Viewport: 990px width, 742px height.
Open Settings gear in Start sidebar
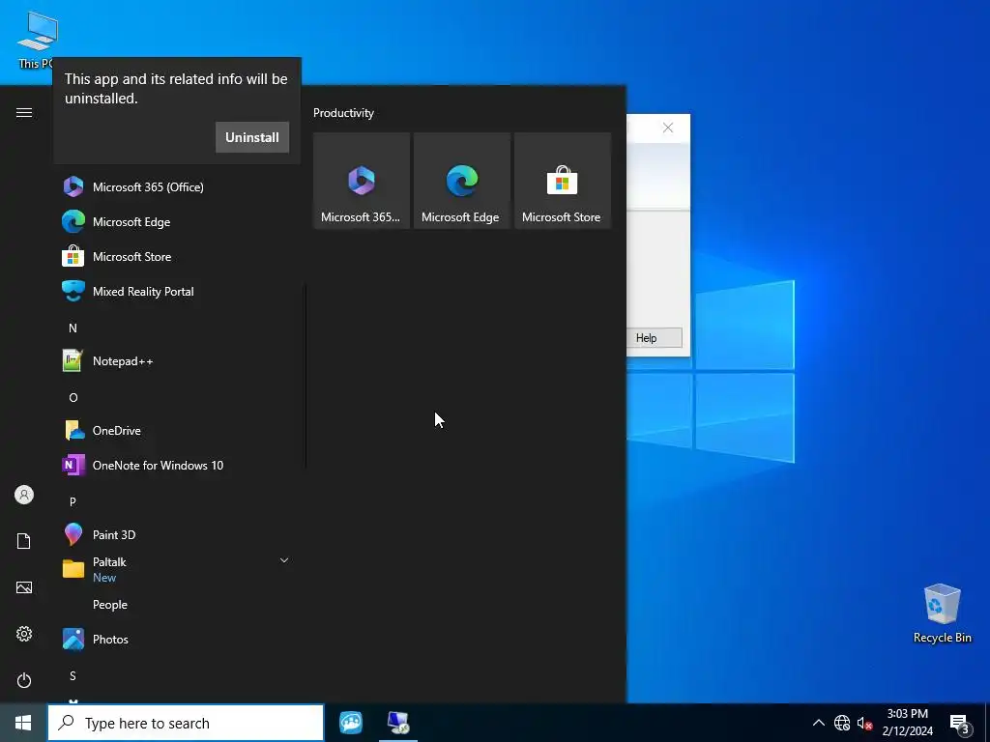pos(24,634)
